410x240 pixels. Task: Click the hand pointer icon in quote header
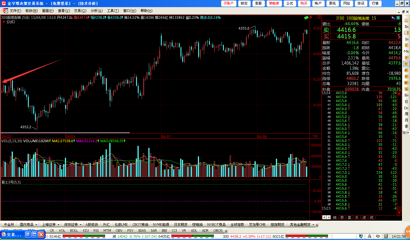[393, 18]
